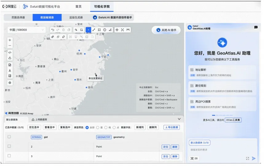Viewport: 264px width, 166px height.
Task: Select the rectangle box-select tool
Action: click(81, 30)
